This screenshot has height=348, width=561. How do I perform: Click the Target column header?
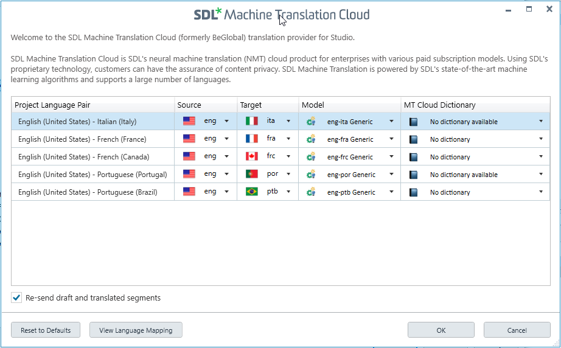click(268, 105)
